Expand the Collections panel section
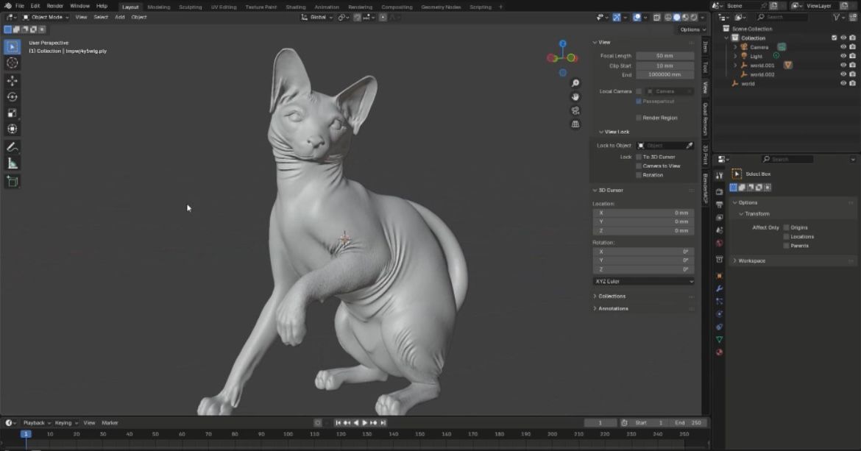Image resolution: width=861 pixels, height=451 pixels. (x=612, y=296)
